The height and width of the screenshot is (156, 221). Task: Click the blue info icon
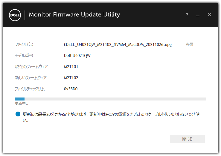pos(18,114)
